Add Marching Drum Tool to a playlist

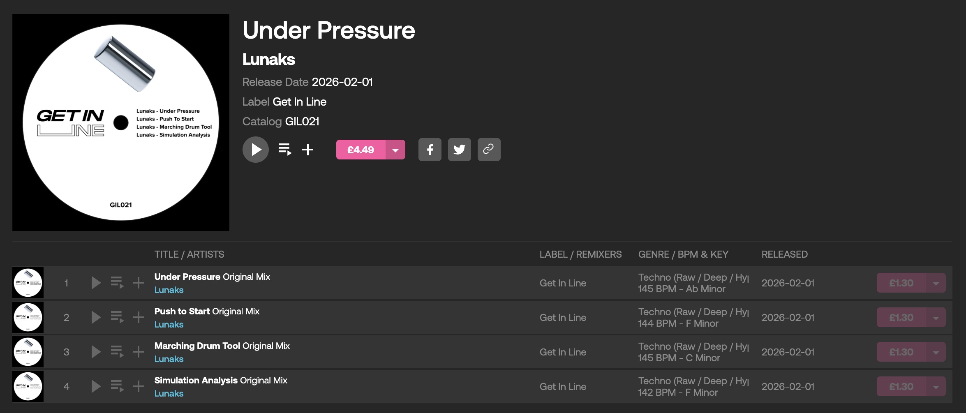coord(139,352)
